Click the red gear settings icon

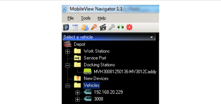pos(130,27)
